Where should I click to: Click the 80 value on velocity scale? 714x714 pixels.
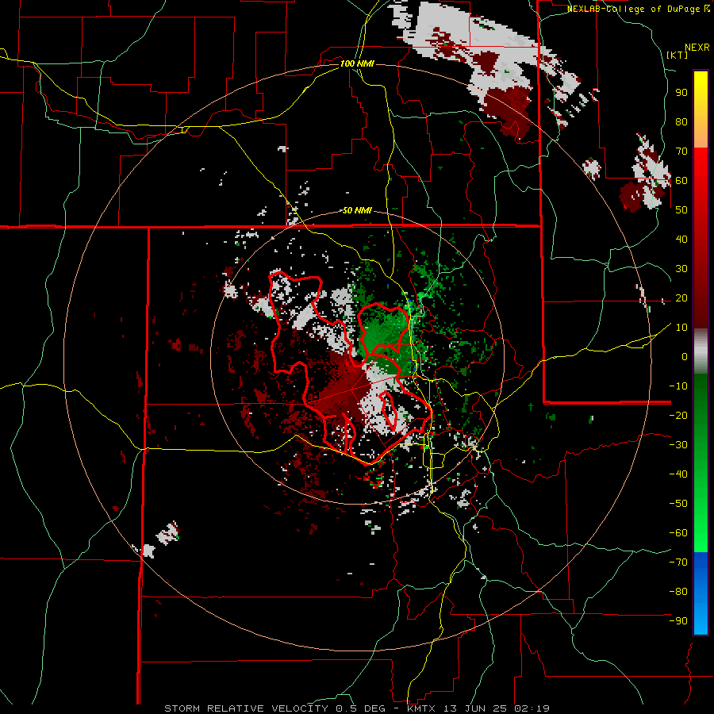(x=681, y=121)
